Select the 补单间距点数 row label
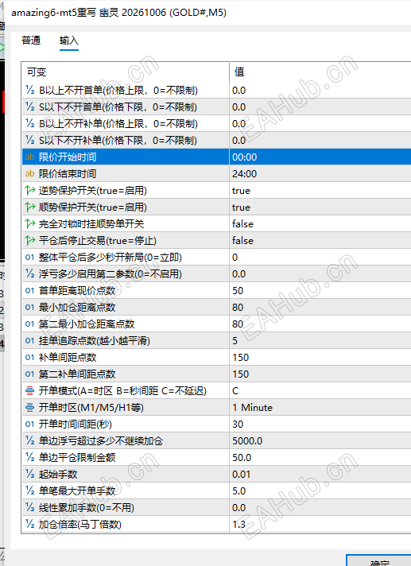The height and width of the screenshot is (566, 411). (68, 358)
